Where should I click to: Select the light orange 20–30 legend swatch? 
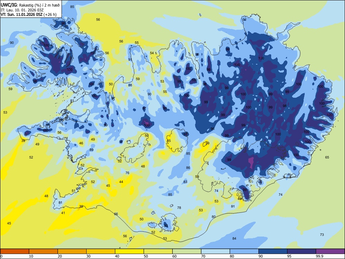coord(72,251)
